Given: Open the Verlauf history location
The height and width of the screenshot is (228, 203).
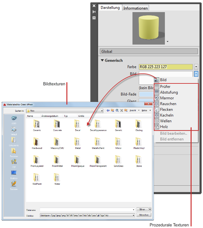Looking at the screenshot, I should coord(14,131).
